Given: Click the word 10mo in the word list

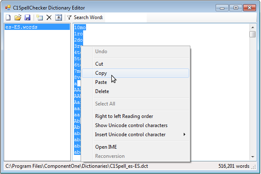Looking at the screenshot, I should [80, 27].
